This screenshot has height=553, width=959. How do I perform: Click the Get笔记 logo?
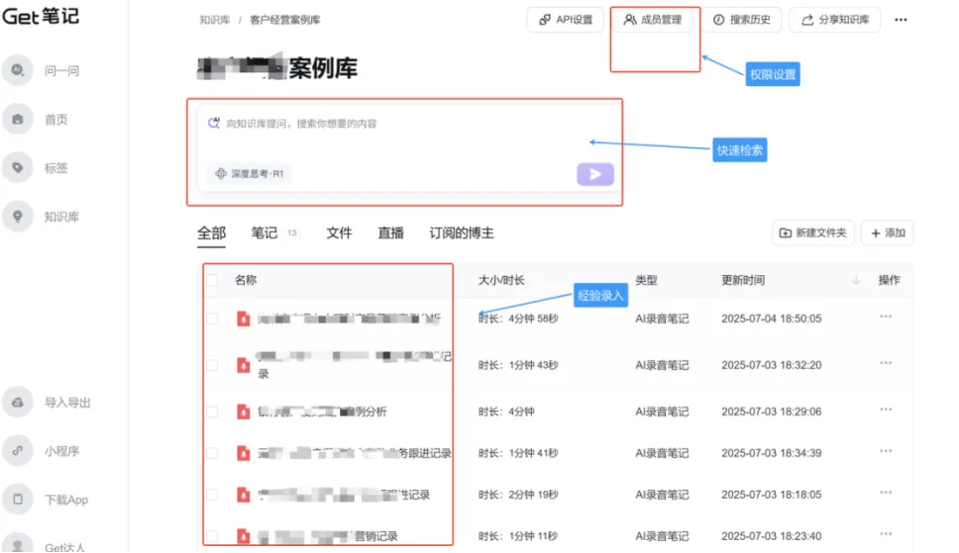(41, 15)
